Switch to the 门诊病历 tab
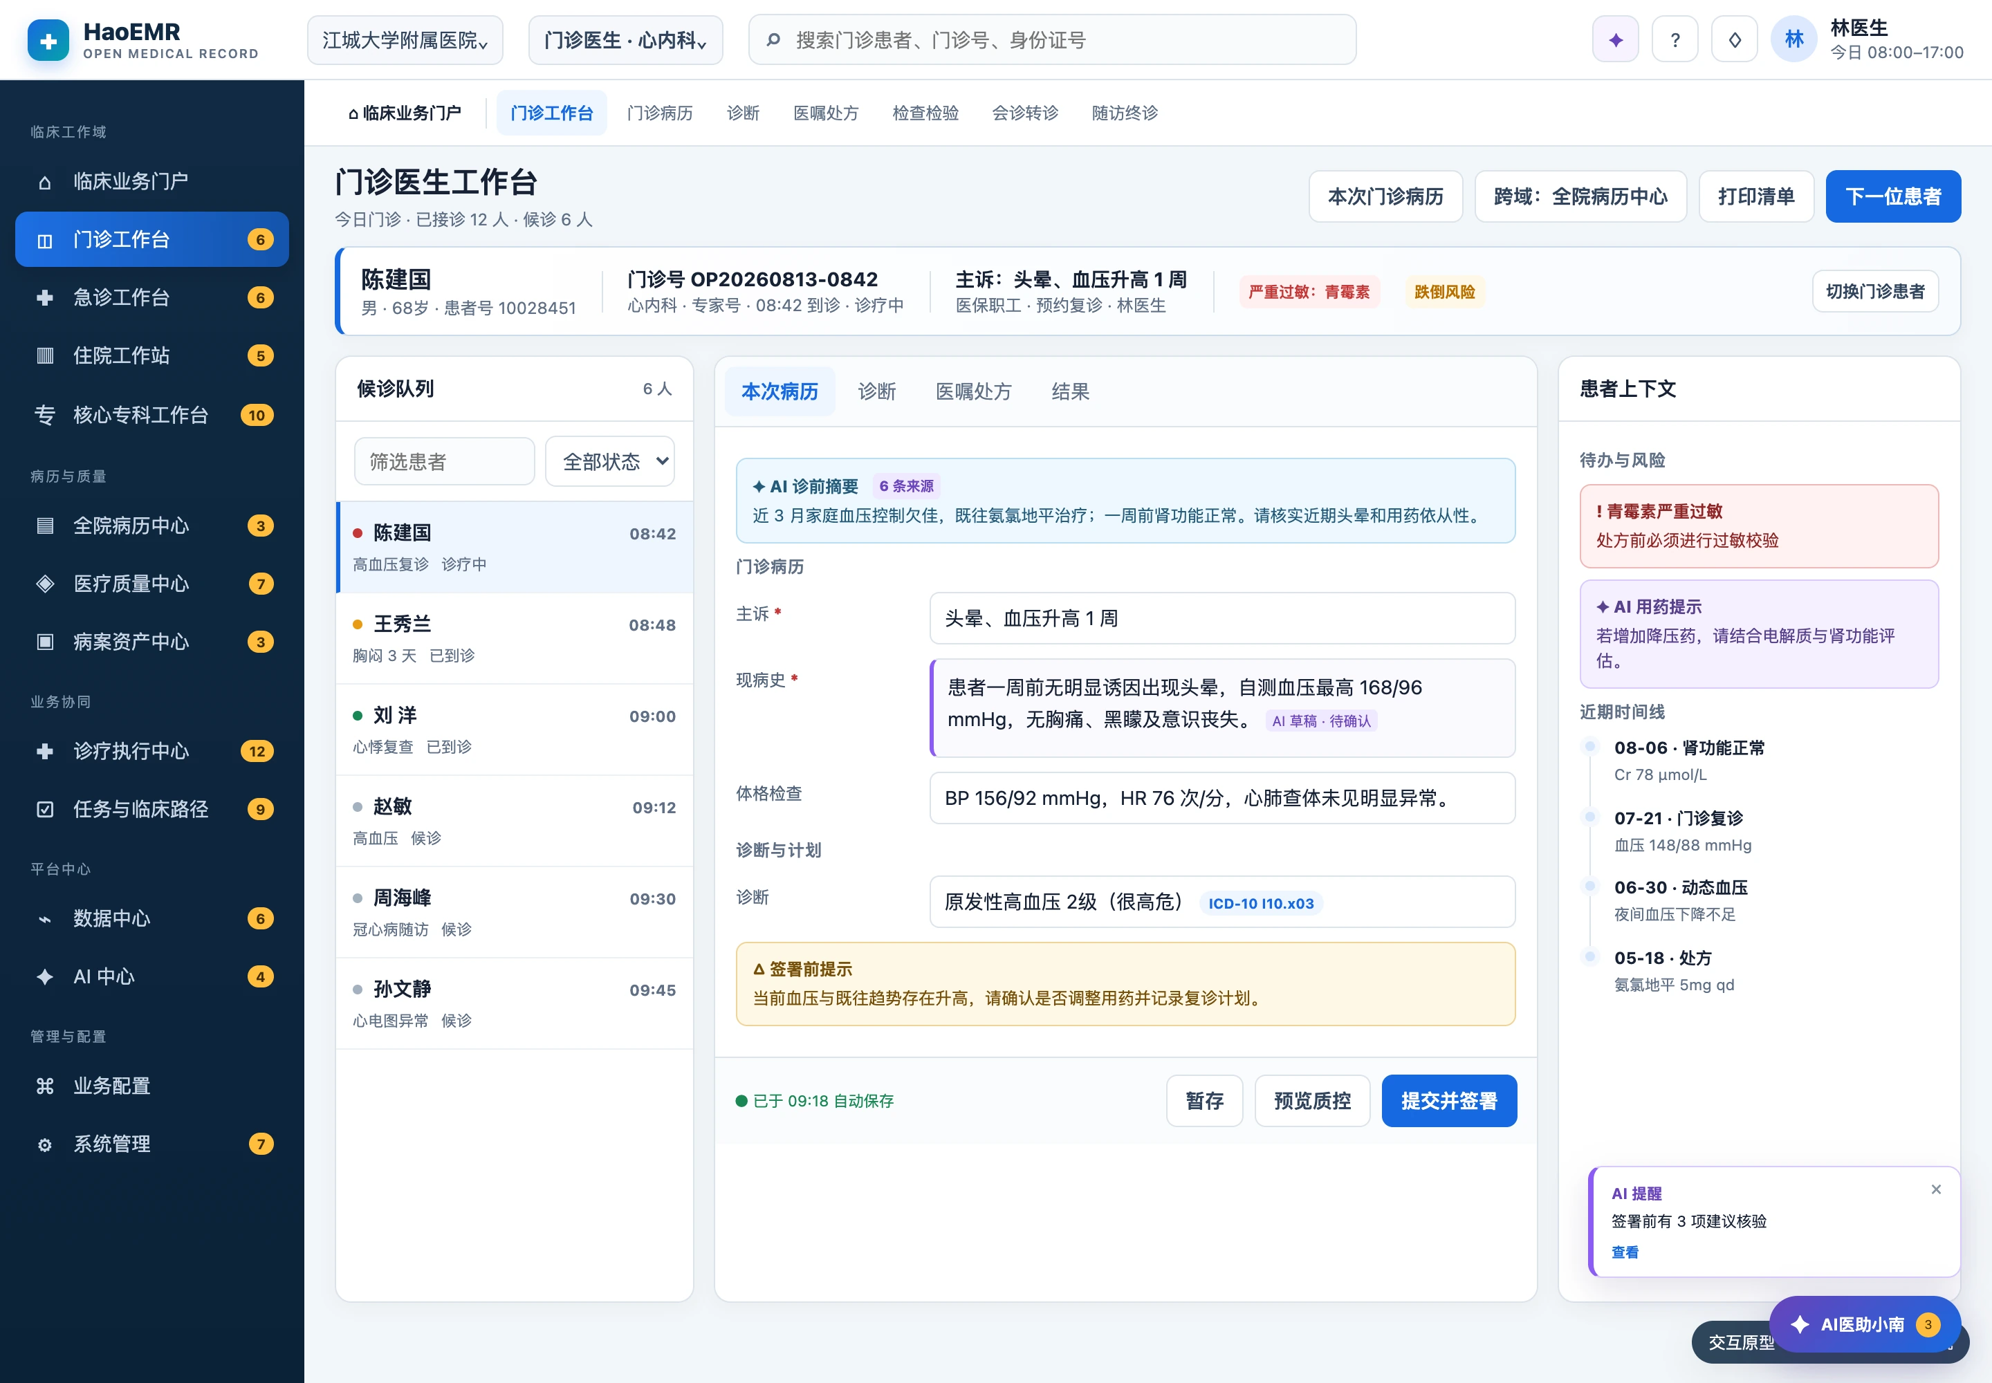This screenshot has height=1383, width=1992. 660,113
